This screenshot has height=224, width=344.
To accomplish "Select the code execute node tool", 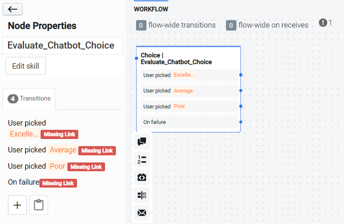I will (142, 177).
